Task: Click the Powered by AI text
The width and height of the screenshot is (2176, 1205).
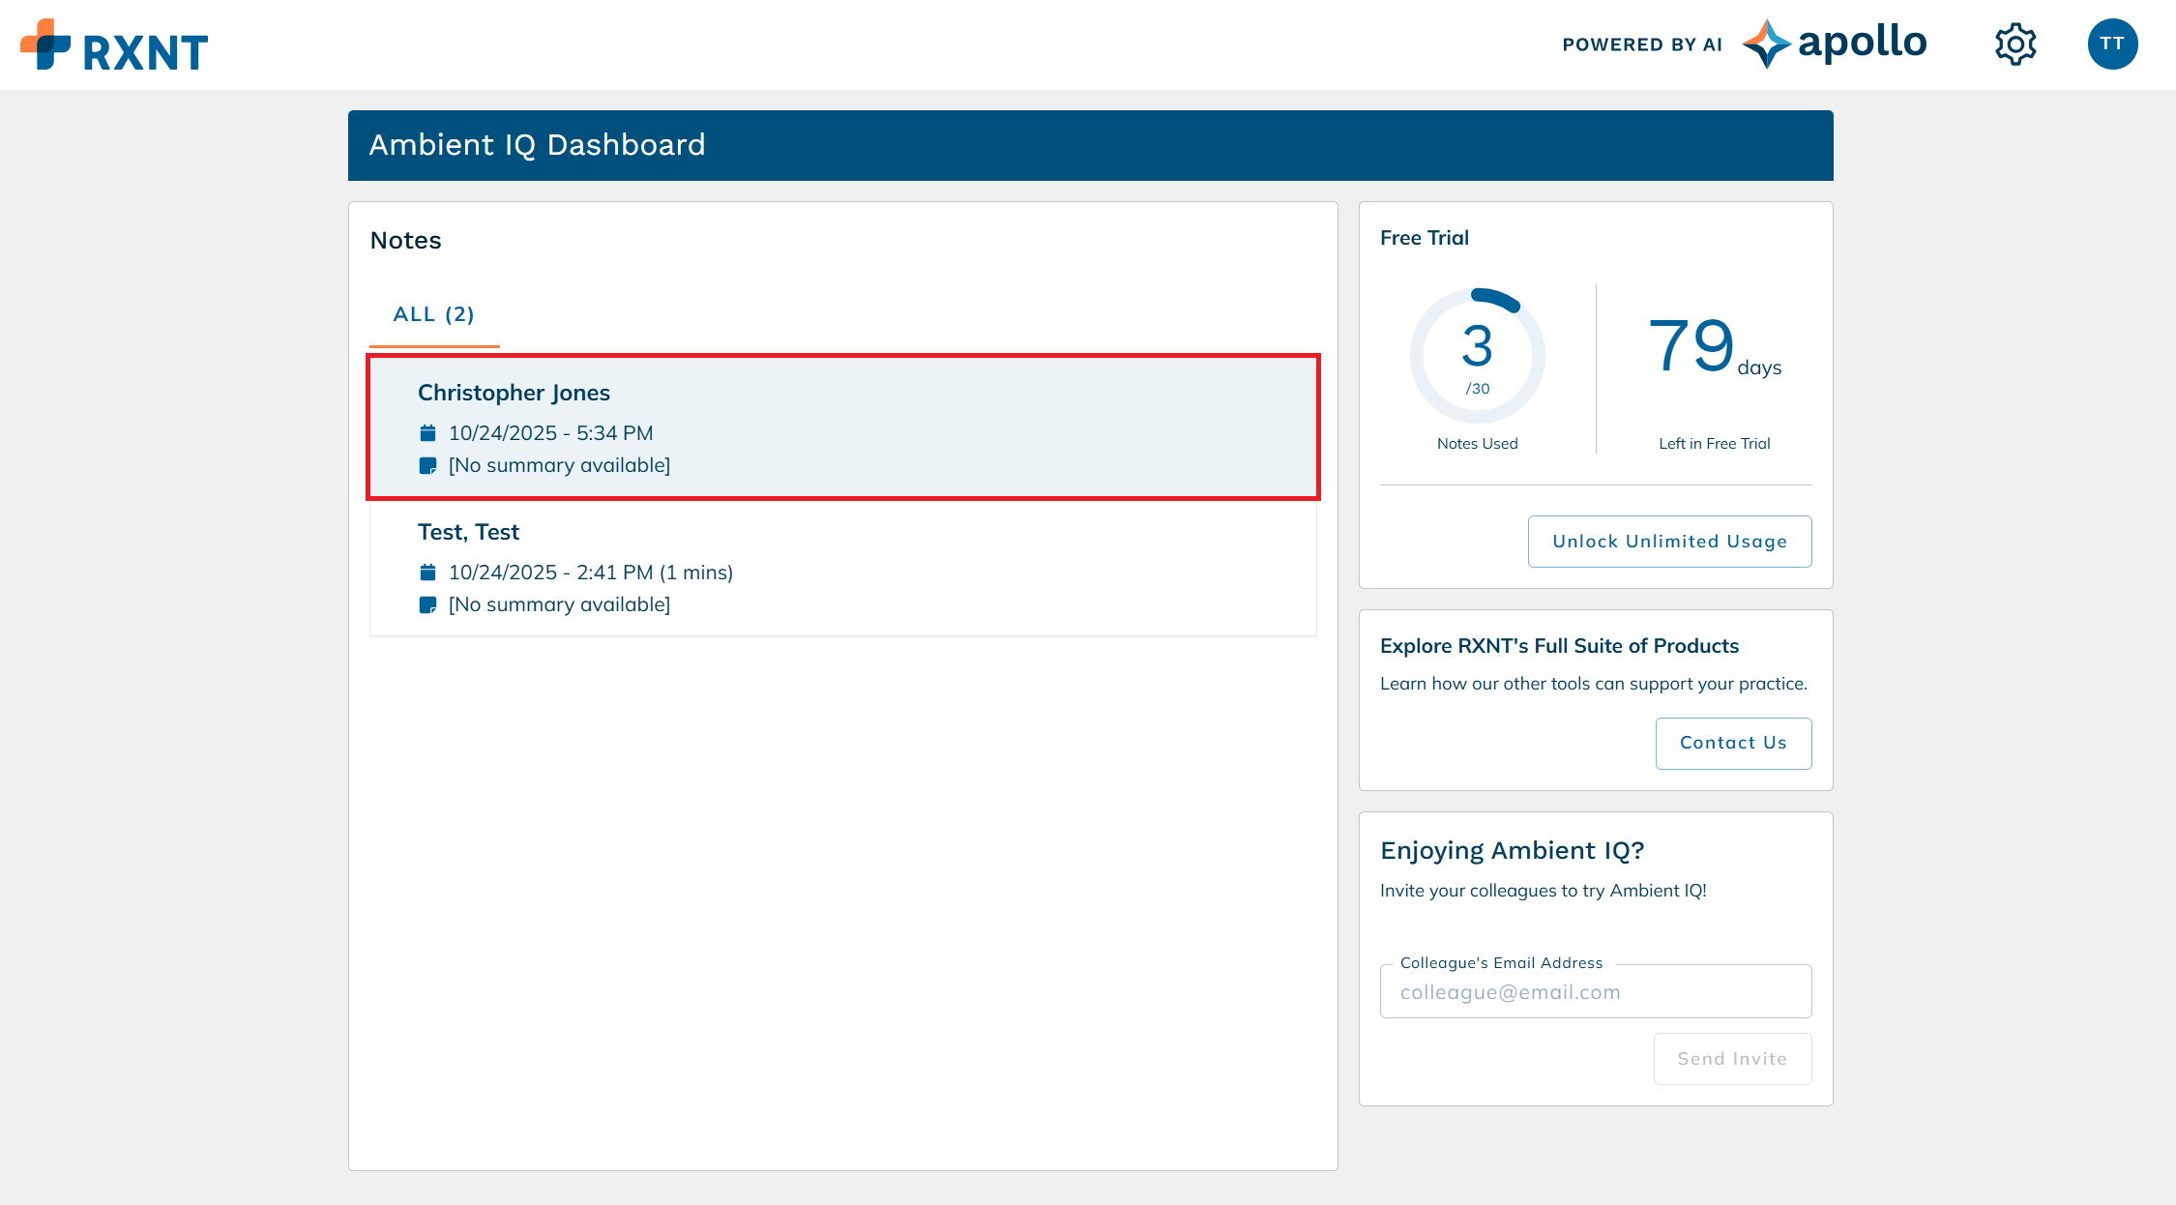Action: [1641, 44]
